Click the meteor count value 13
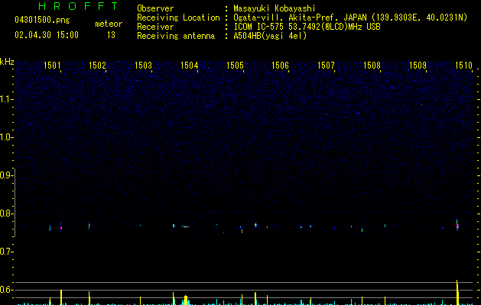The image size is (481, 305). point(111,35)
